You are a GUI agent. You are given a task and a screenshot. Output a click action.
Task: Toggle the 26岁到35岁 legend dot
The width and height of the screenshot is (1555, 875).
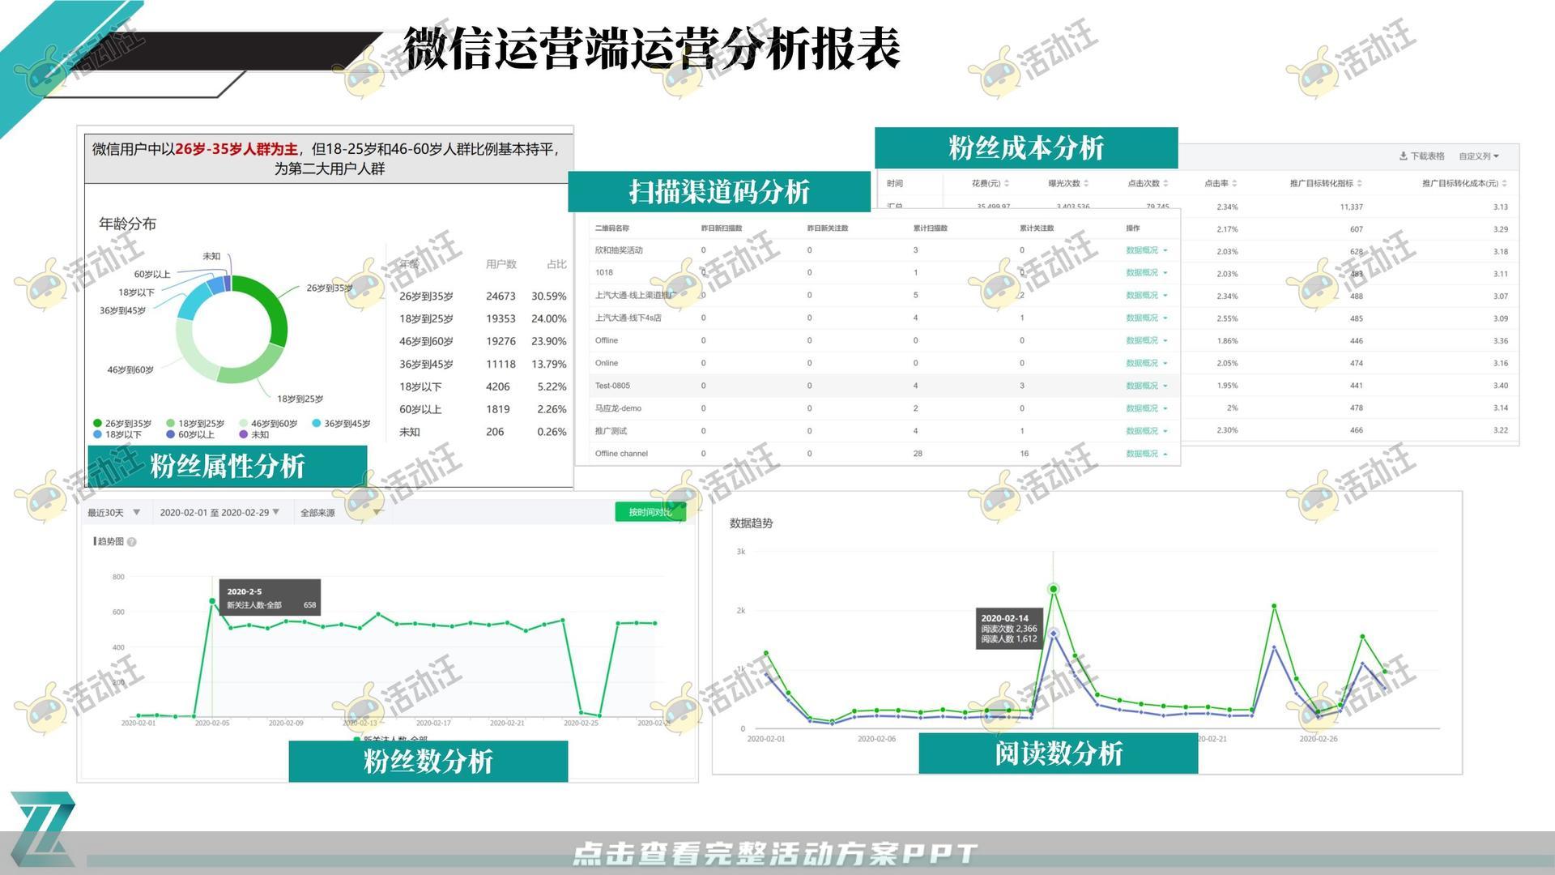click(x=97, y=424)
